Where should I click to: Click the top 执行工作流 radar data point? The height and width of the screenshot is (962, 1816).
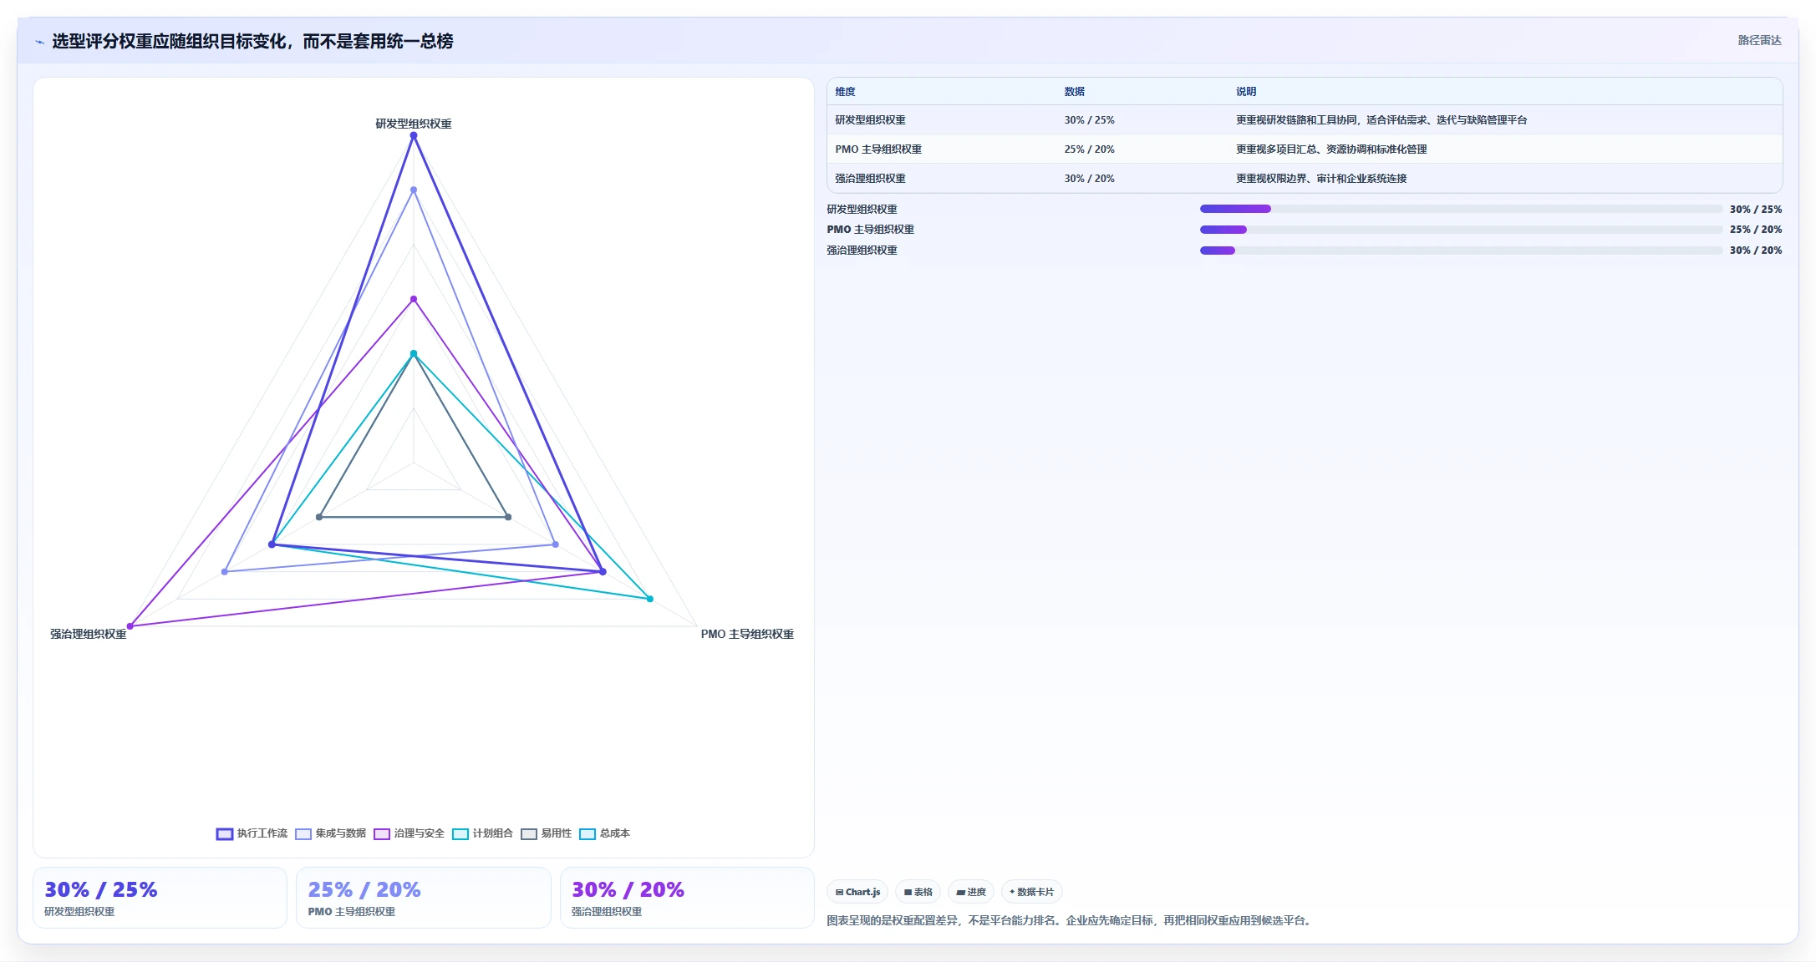tap(414, 135)
